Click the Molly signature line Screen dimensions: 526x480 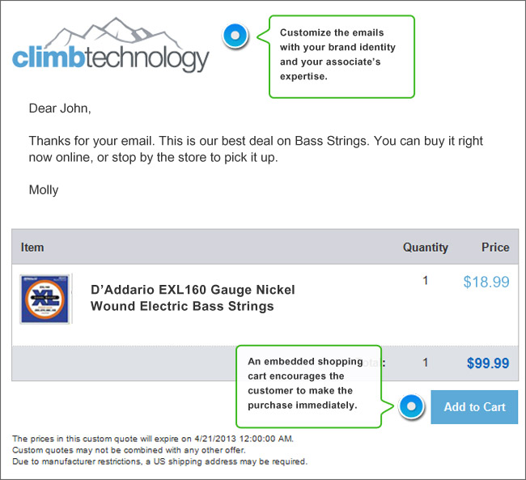44,190
